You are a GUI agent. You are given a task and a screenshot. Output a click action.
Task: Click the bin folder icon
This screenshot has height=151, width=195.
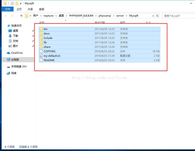click(41, 29)
